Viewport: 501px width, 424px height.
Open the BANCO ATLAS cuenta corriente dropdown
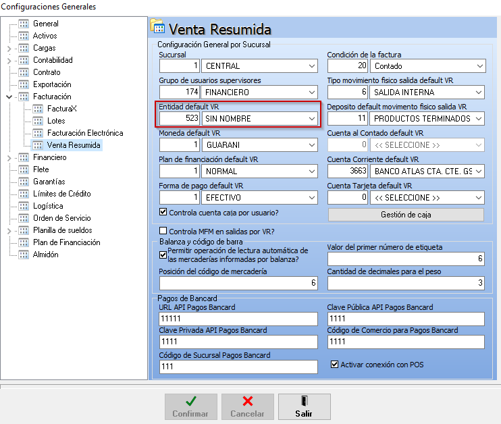tap(479, 171)
